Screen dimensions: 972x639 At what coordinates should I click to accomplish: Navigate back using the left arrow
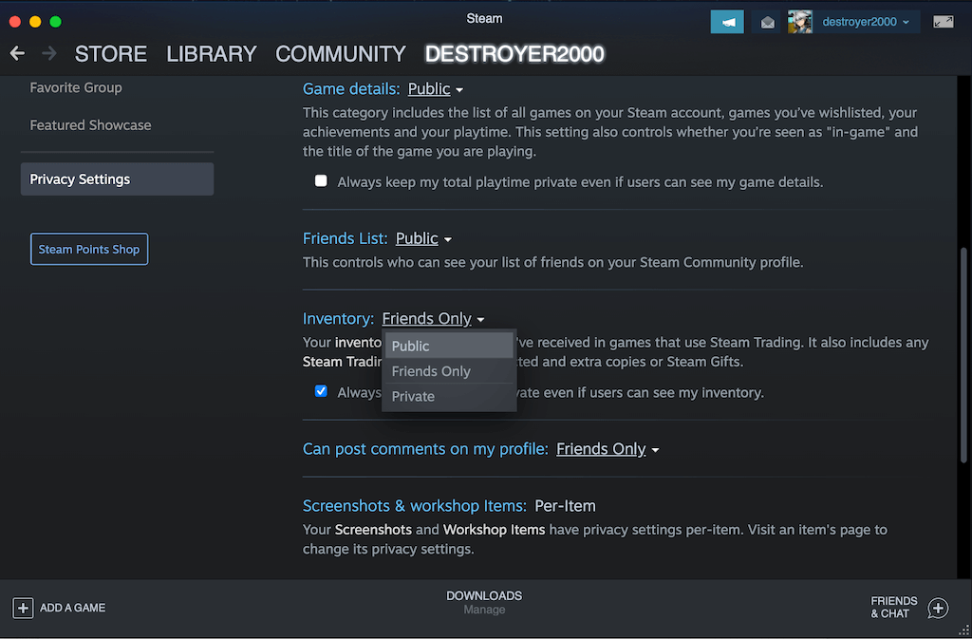(x=16, y=53)
